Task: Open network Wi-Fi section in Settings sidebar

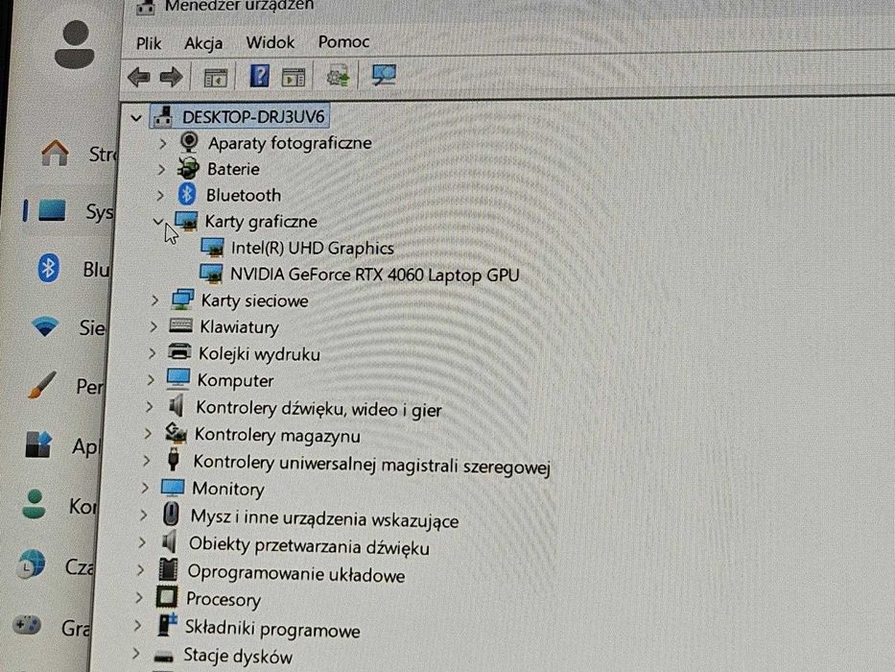Action: pyautogui.click(x=45, y=326)
